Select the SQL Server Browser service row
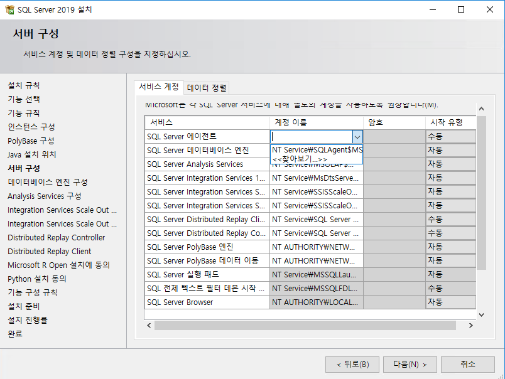This screenshot has width=505, height=379. [207, 302]
